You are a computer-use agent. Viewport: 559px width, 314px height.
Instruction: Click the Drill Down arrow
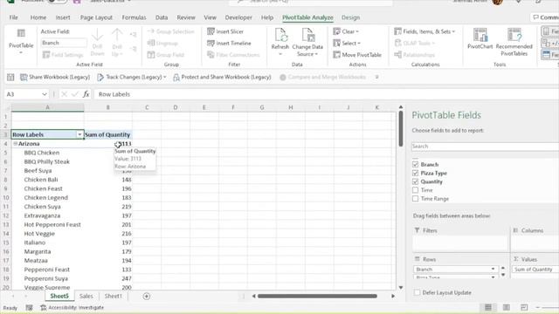[x=97, y=42]
